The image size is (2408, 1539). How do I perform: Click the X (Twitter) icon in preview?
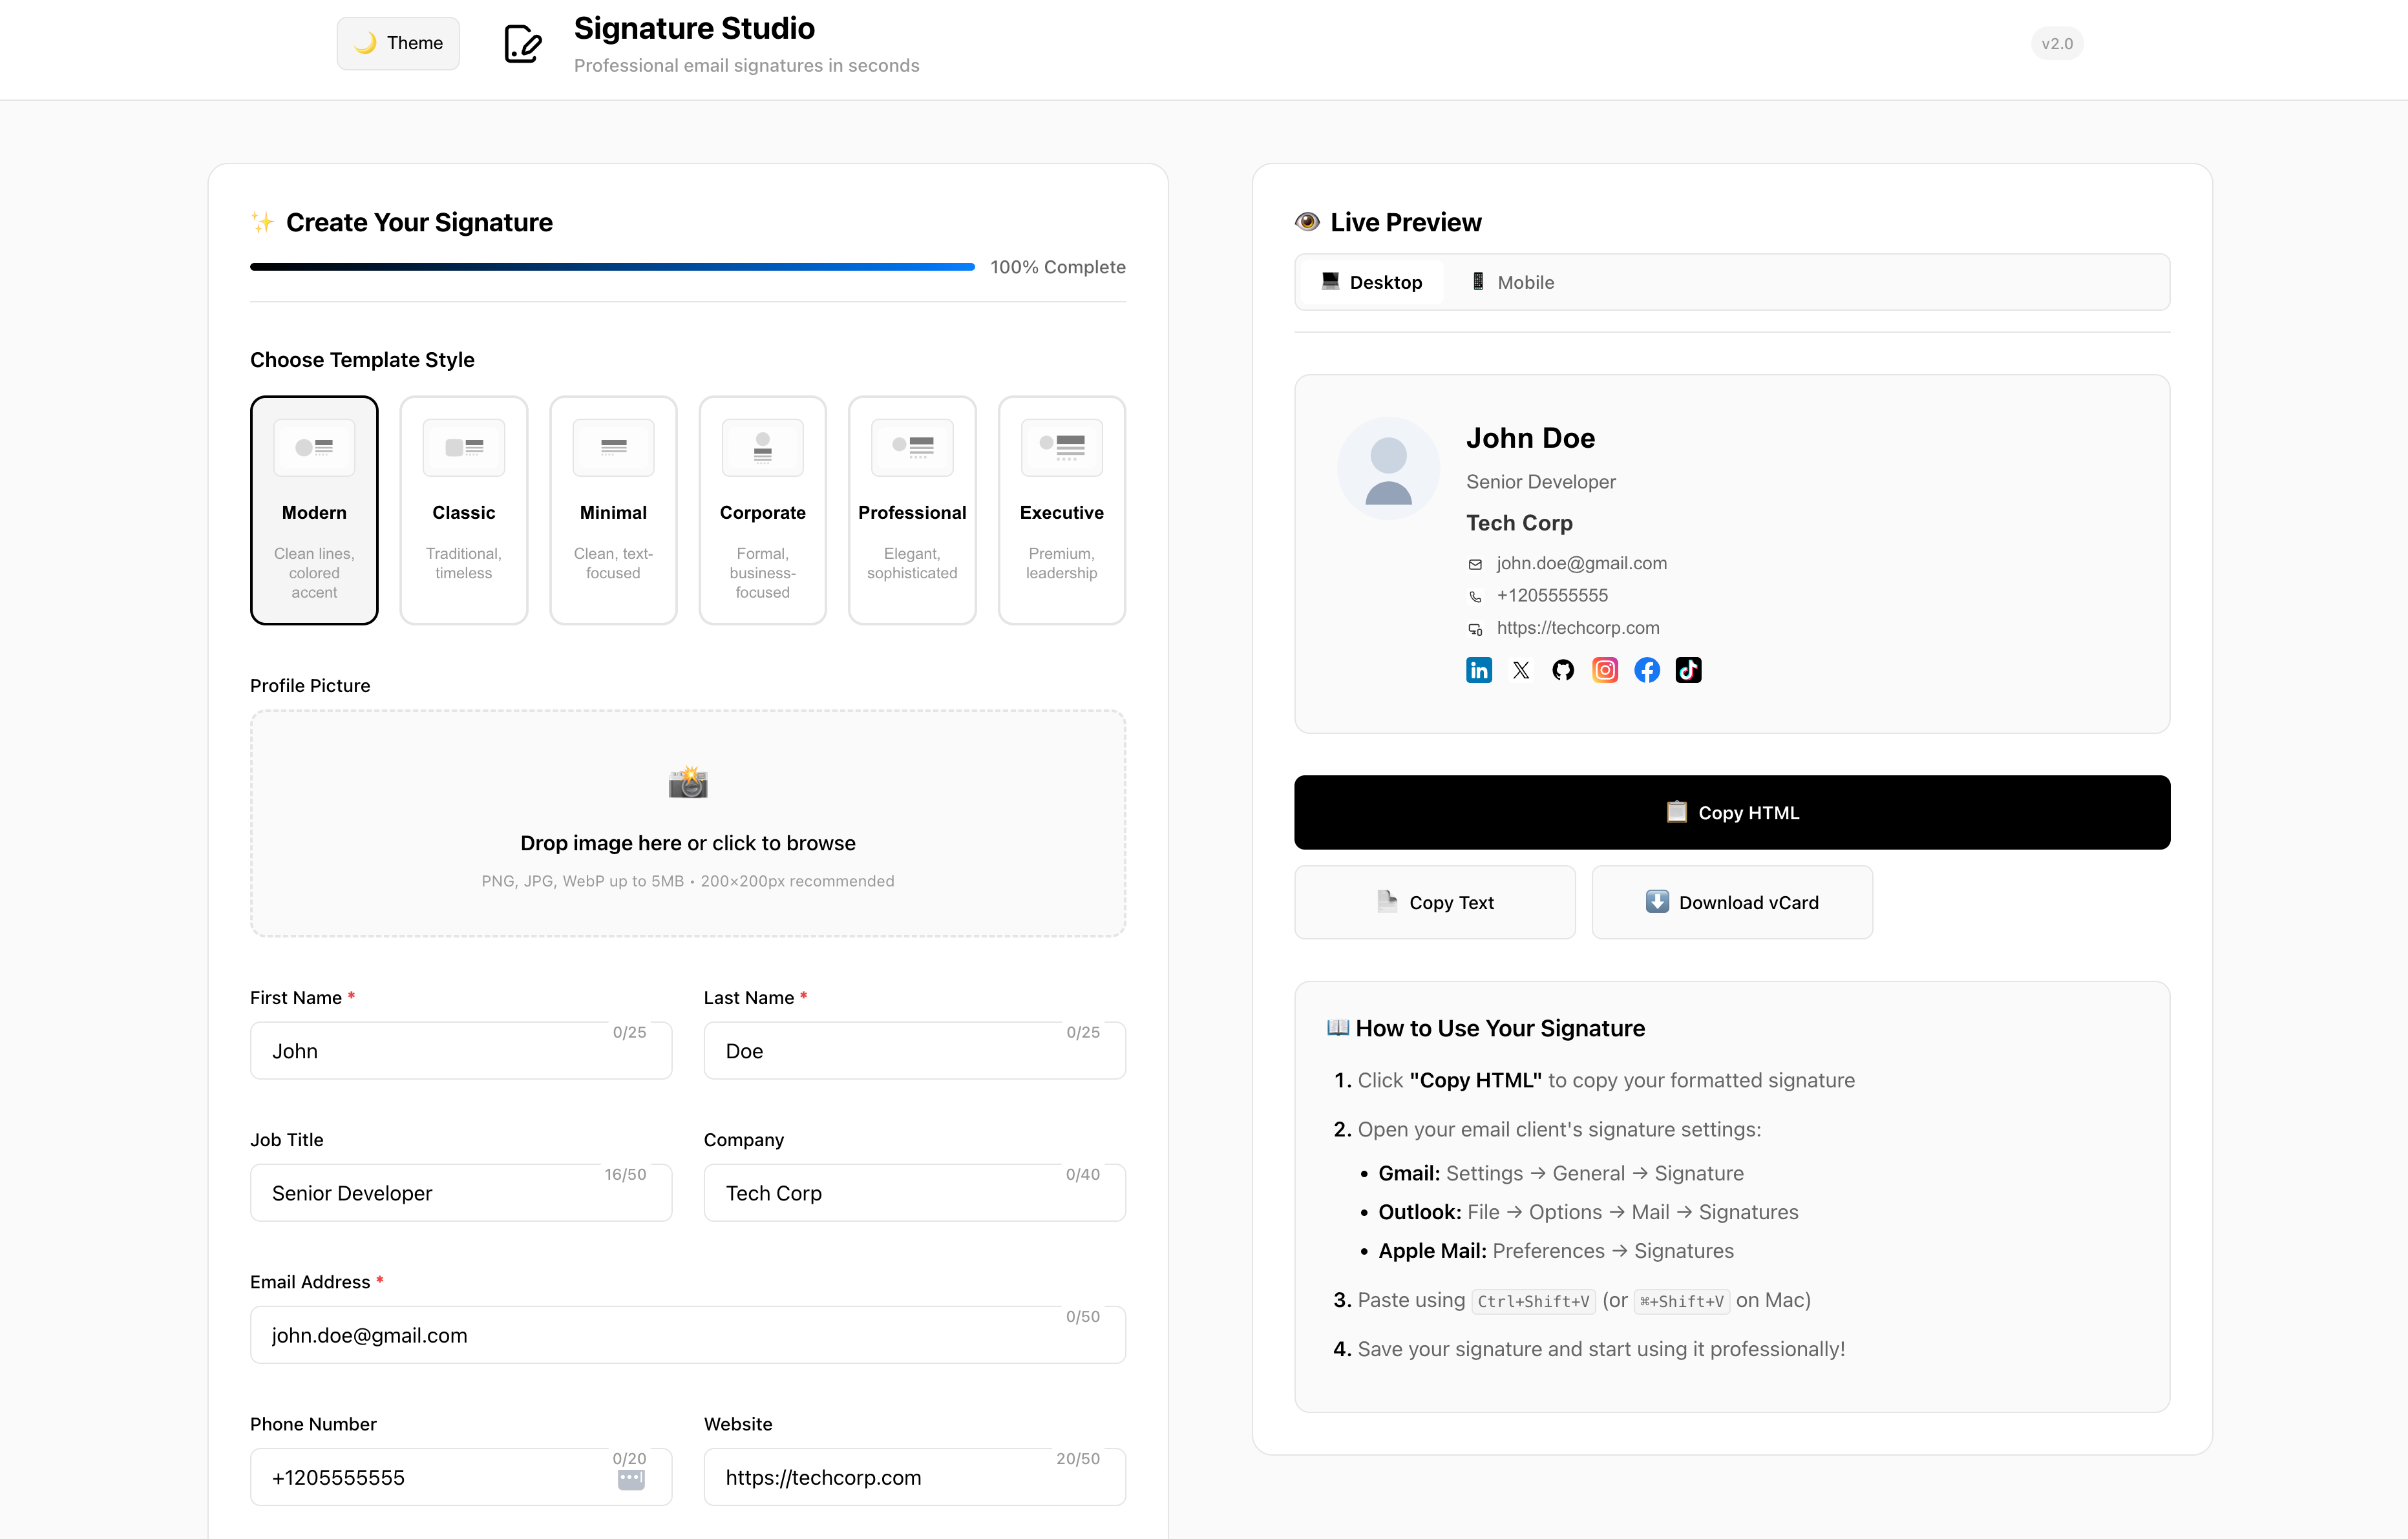point(1521,670)
